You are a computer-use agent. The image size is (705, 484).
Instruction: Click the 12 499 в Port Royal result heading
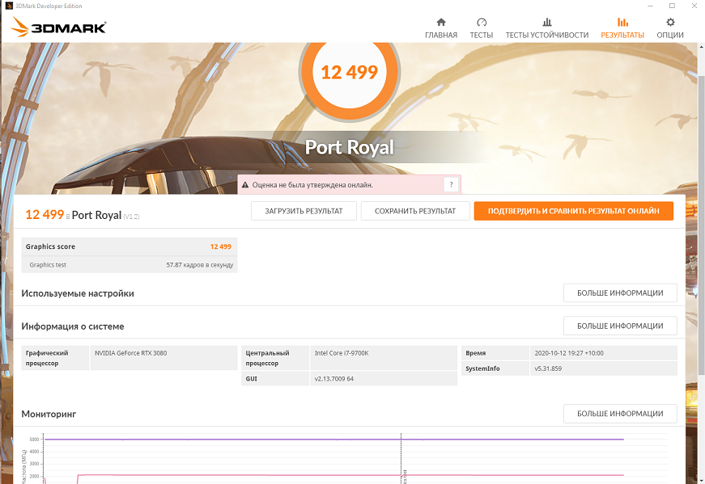(x=83, y=215)
